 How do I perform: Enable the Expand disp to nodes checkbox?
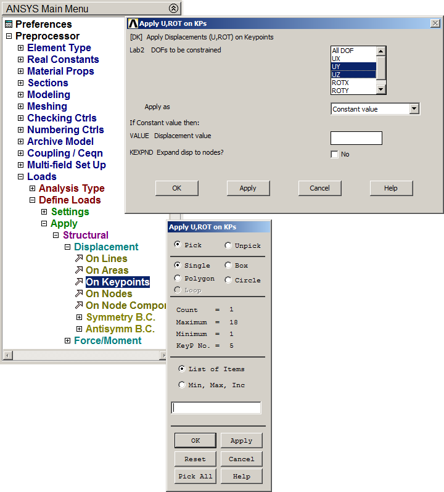334,154
